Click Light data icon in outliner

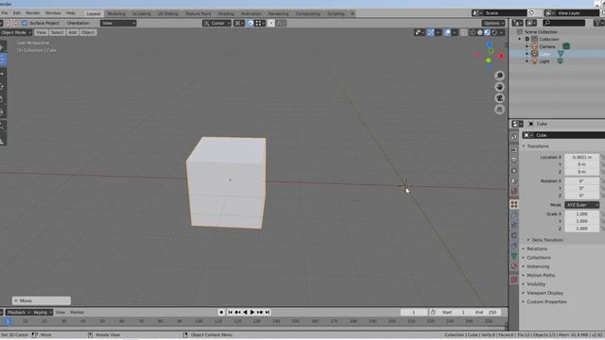(x=561, y=61)
